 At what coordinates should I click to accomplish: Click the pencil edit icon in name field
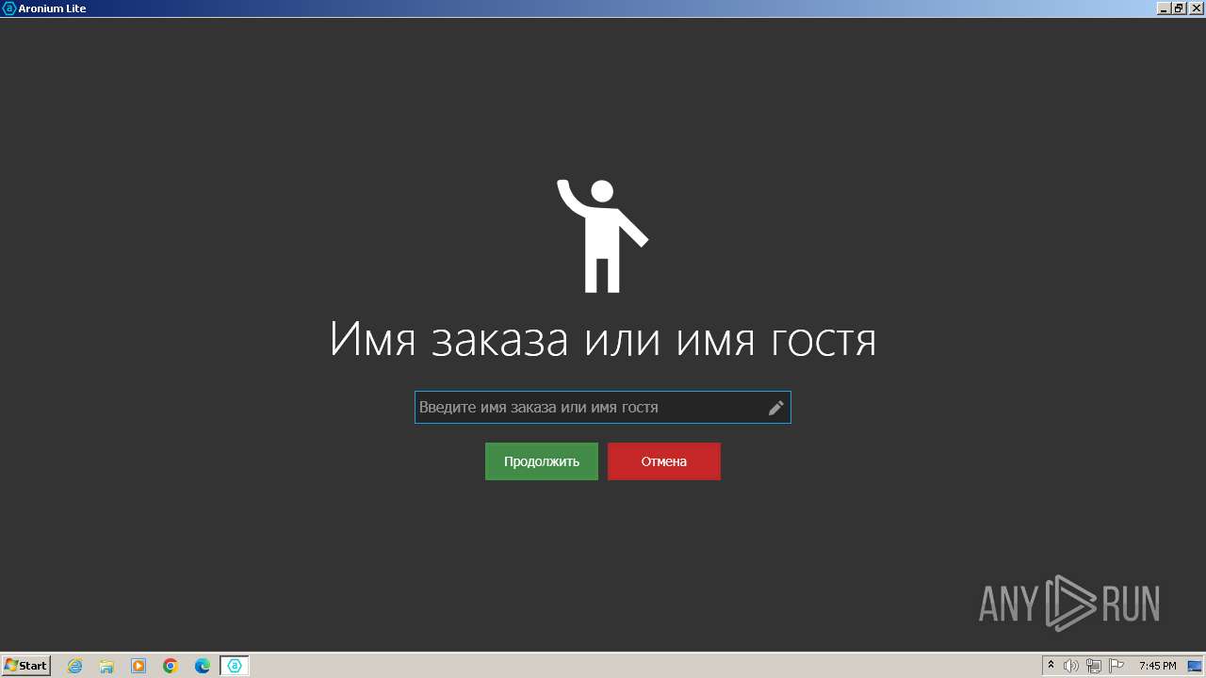coord(775,408)
